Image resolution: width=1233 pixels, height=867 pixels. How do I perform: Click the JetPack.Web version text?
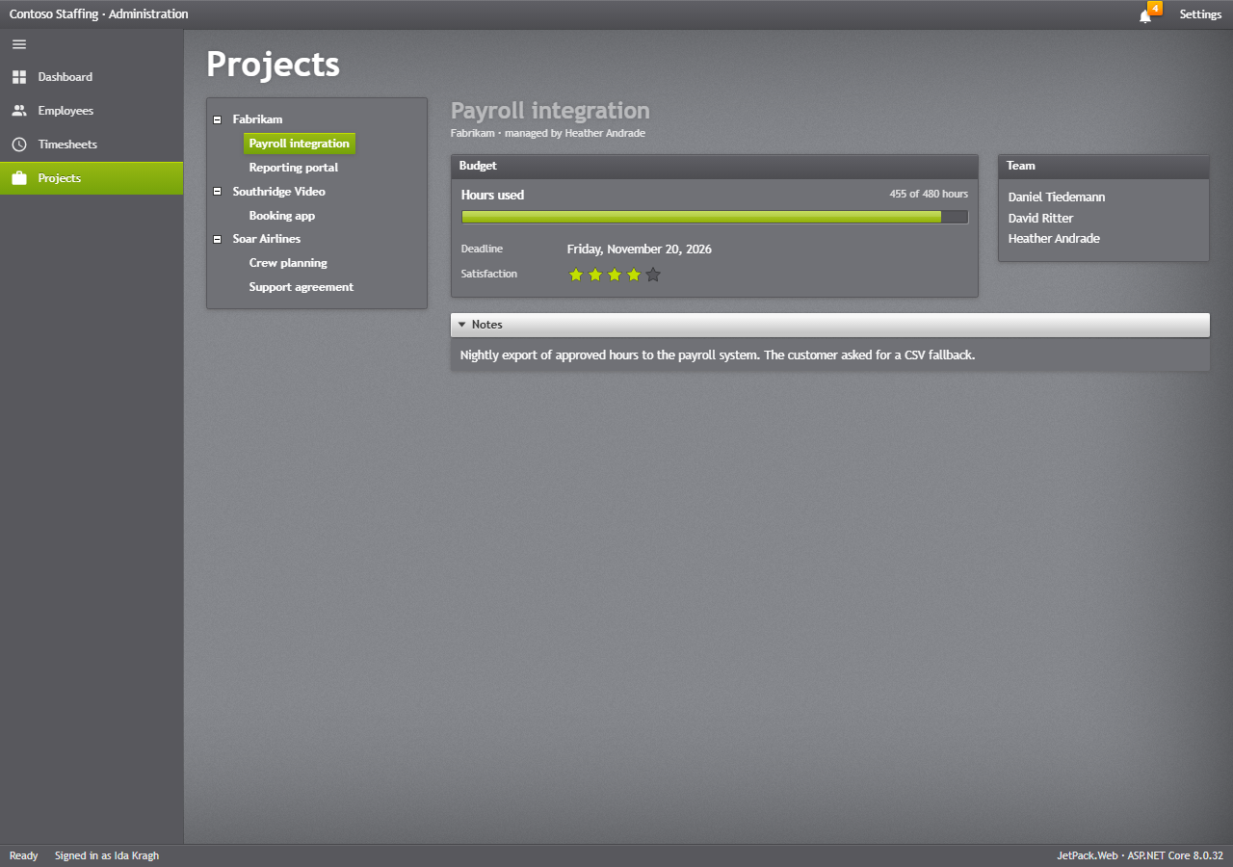[x=1140, y=855]
